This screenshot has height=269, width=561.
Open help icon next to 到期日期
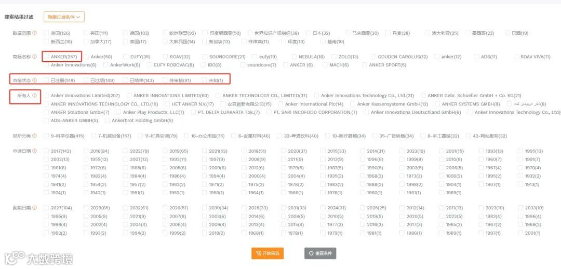[x=35, y=208]
